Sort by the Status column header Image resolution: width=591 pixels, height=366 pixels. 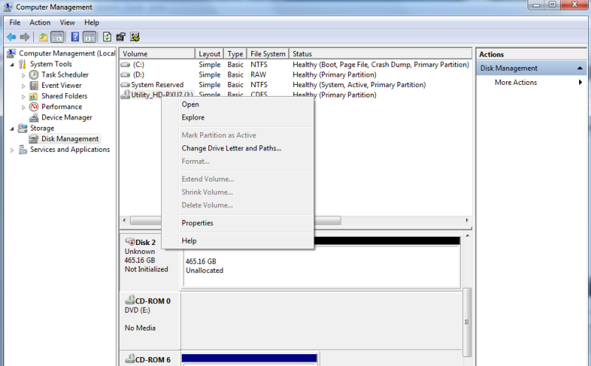tap(380, 54)
